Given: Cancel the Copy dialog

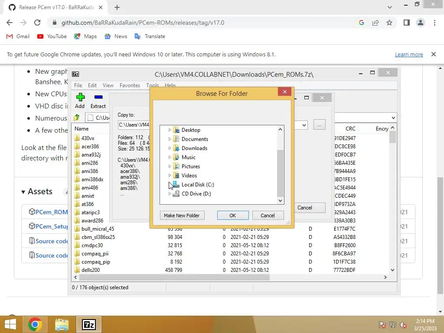Looking at the screenshot, I should [x=310, y=208].
